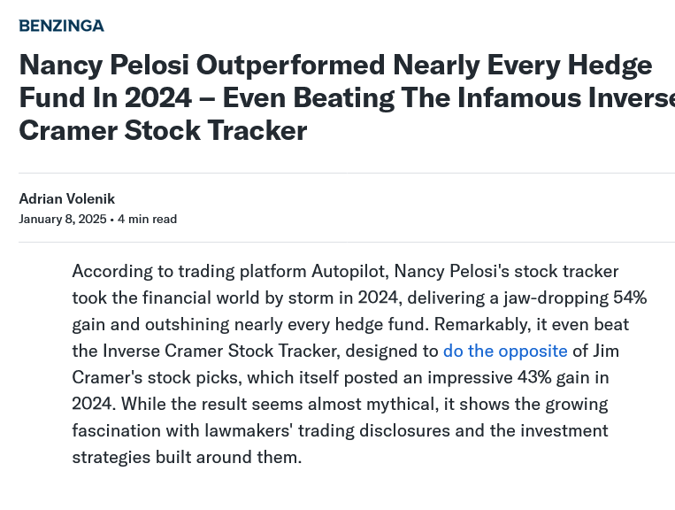Click the bullet separator beside the date

coord(112,220)
